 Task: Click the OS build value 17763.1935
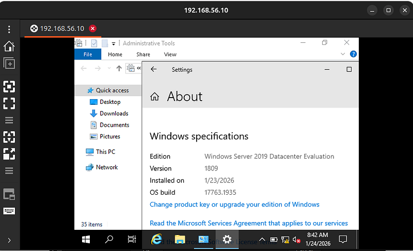pyautogui.click(x=220, y=193)
